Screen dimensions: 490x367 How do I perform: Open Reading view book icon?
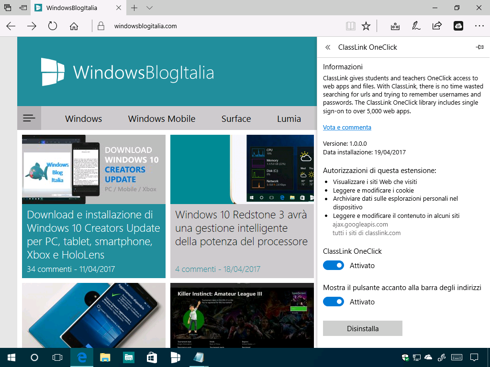351,26
